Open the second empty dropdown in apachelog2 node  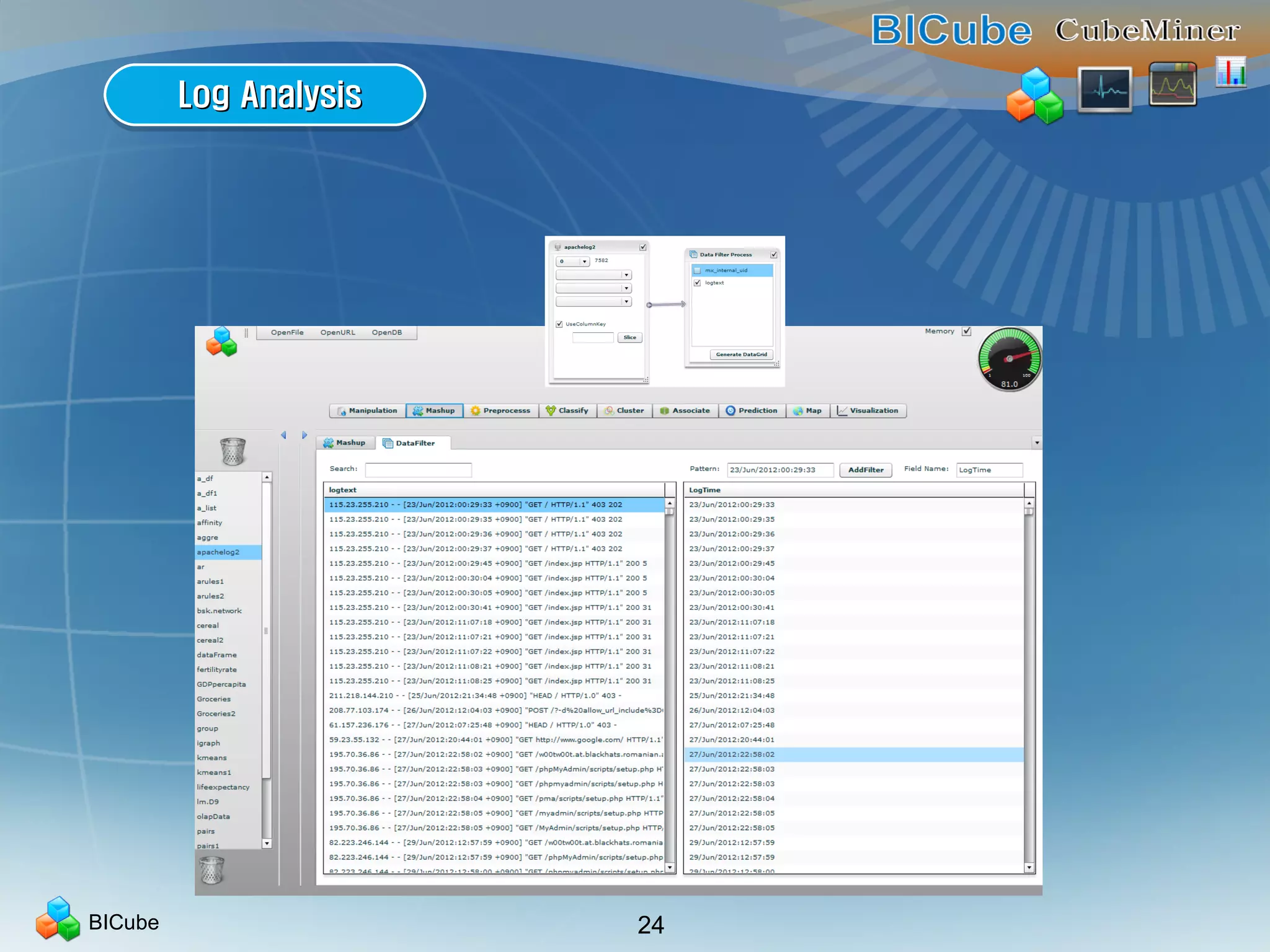point(593,288)
